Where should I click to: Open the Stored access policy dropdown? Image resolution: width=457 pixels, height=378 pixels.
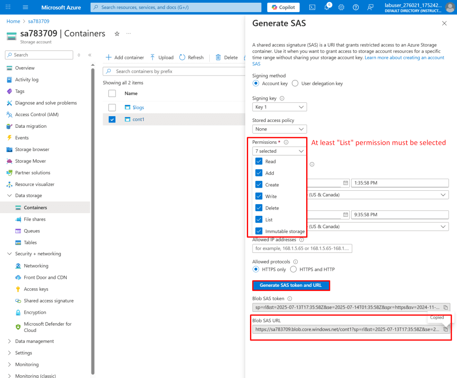(x=279, y=129)
